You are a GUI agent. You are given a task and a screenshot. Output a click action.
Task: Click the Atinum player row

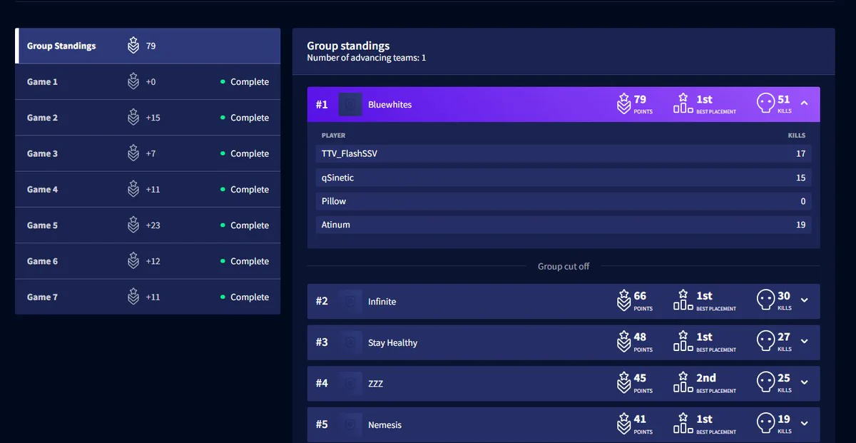(564, 225)
